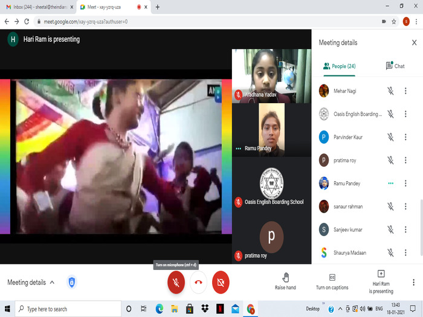Turn on the camera button
This screenshot has height=317, width=423.
pyautogui.click(x=221, y=282)
